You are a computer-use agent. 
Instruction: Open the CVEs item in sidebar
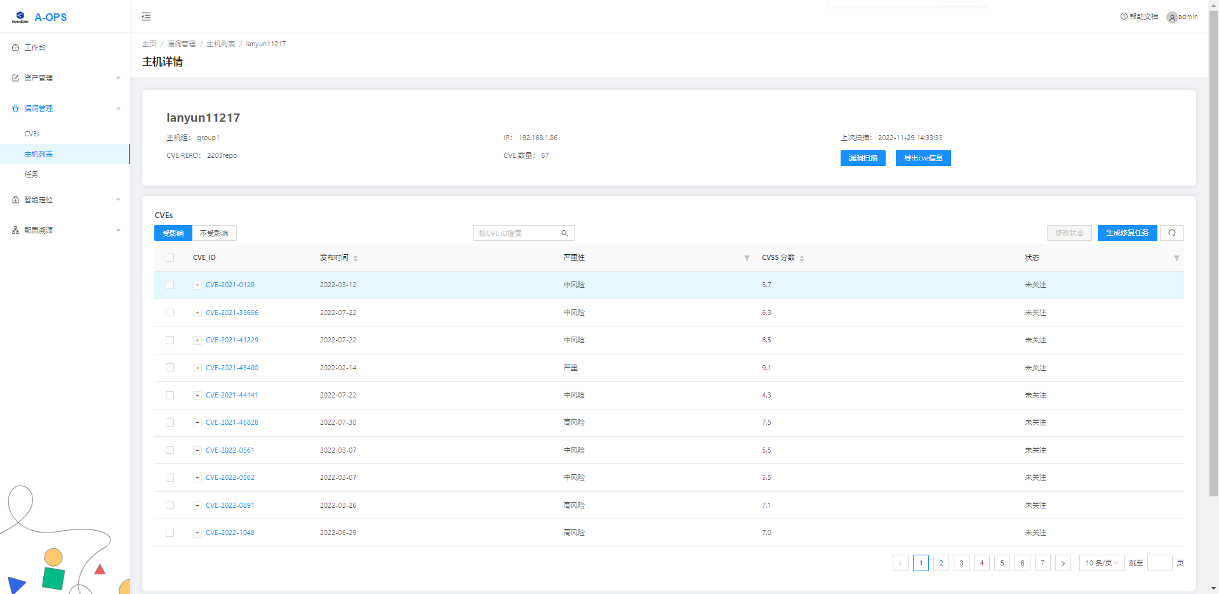(32, 134)
